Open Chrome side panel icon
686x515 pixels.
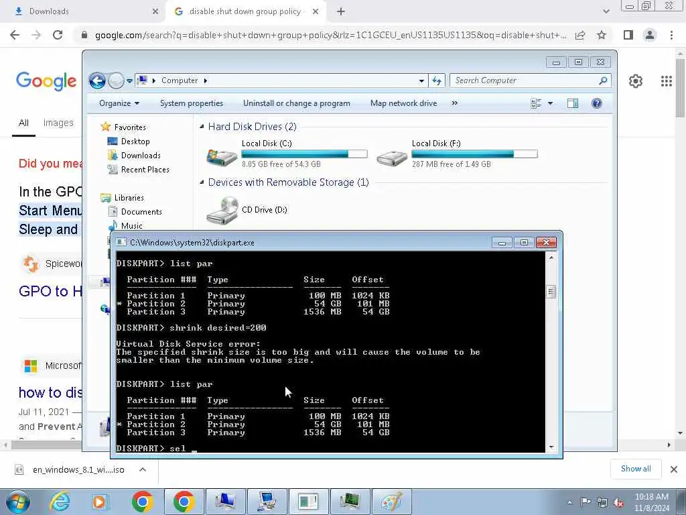(x=628, y=35)
